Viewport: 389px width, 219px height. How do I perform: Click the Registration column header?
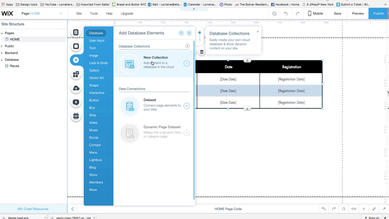click(291, 67)
